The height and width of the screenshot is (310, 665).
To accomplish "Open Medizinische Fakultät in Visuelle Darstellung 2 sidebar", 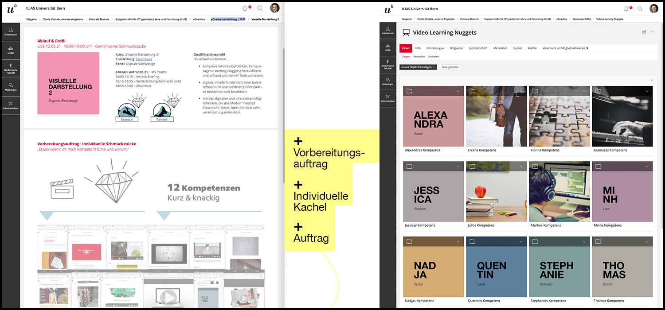I will [10, 67].
